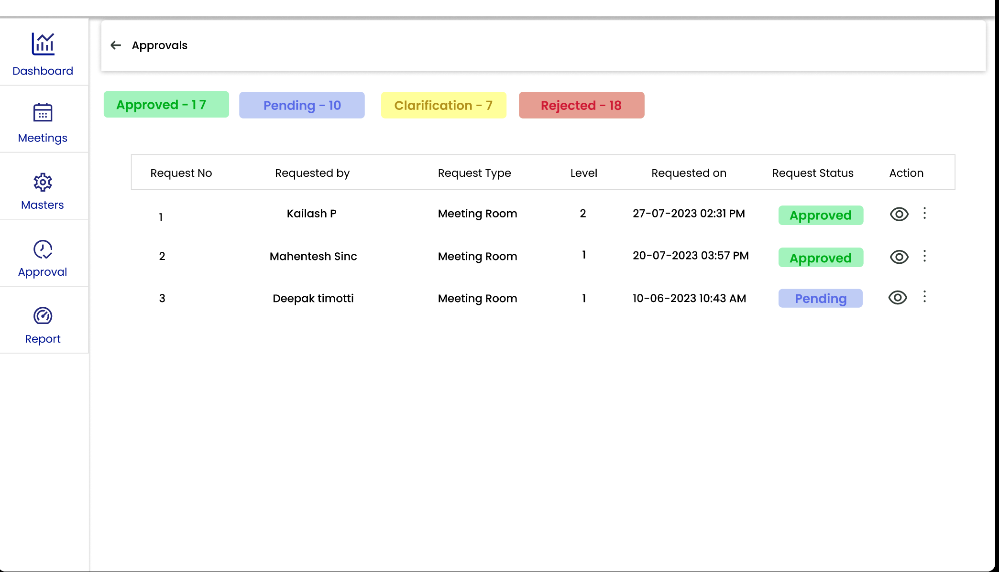View details for Deepak timotti request

pos(898,297)
